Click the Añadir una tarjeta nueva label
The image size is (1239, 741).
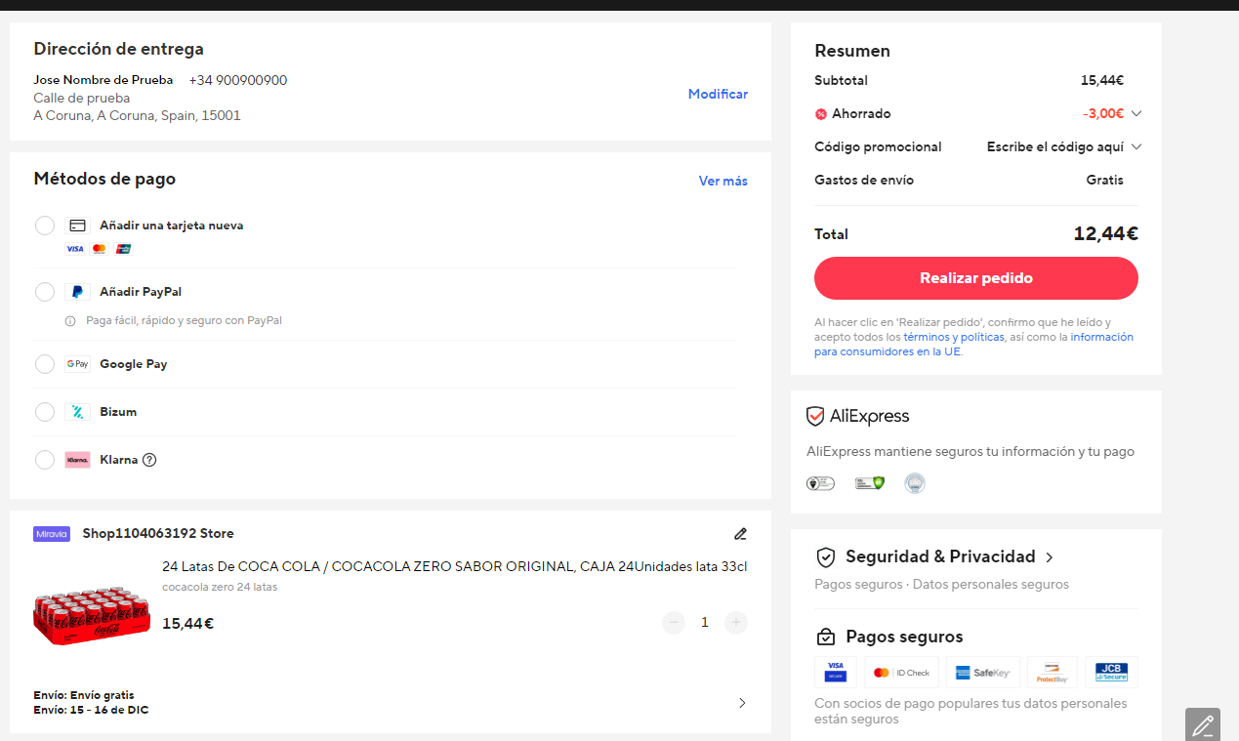[172, 226]
